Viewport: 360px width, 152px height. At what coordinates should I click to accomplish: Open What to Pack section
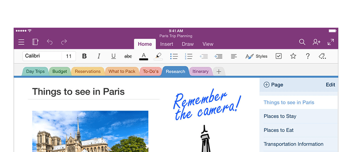click(122, 71)
